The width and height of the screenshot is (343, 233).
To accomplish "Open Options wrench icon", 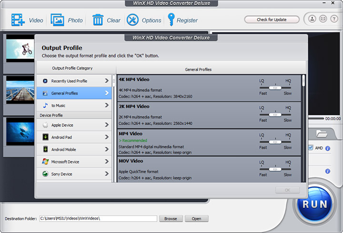I will (133, 20).
